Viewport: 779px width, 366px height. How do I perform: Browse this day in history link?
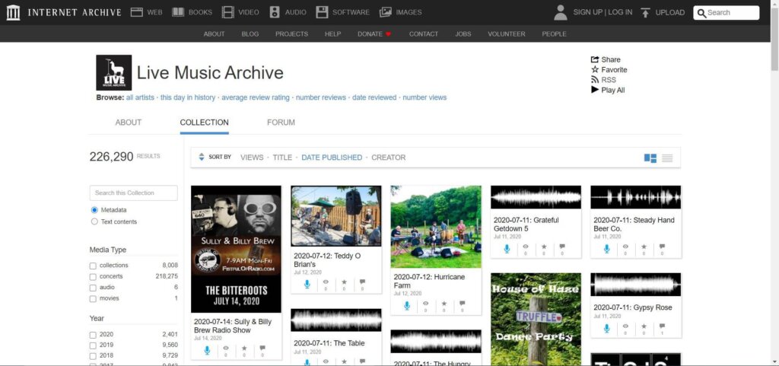[188, 97]
